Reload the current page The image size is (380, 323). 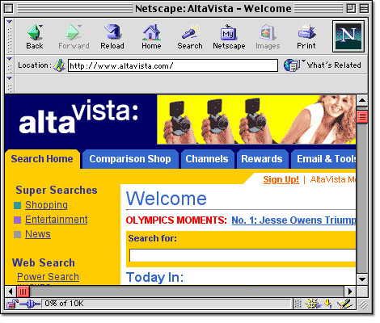tap(112, 37)
